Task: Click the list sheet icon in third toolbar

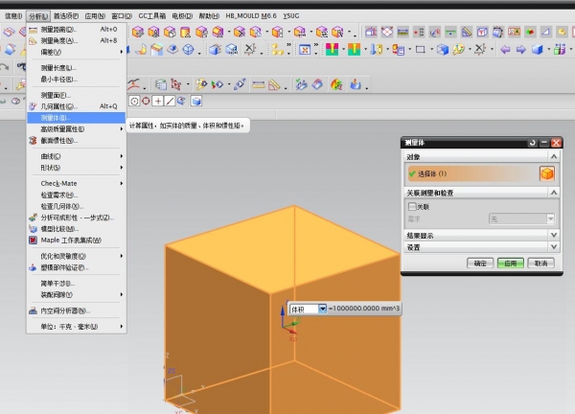Action: click(x=160, y=84)
